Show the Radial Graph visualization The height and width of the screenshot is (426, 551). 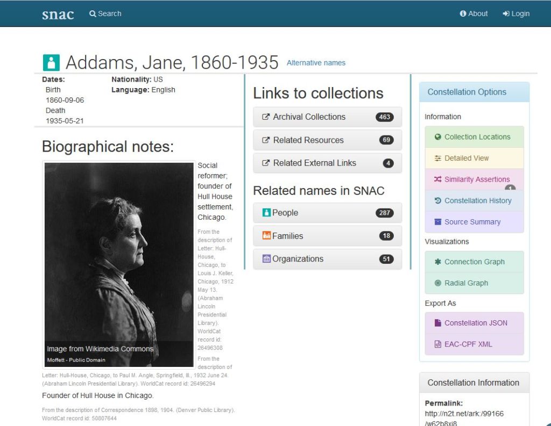474,283
